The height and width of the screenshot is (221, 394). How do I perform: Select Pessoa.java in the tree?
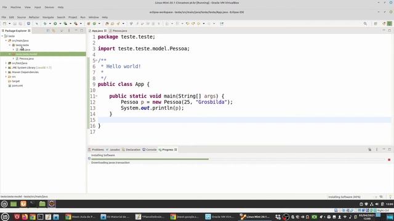[x=26, y=59]
